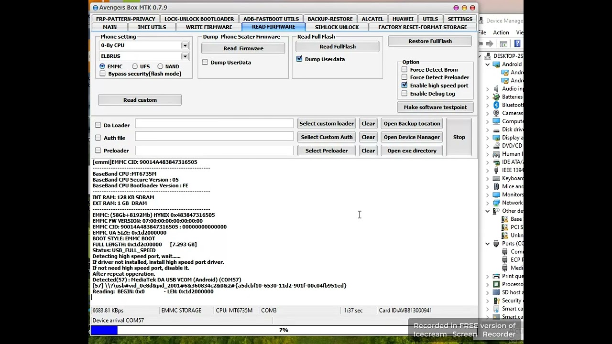Screen dimensions: 612x344
Task: Click the Device Manager title bar icon
Action: pos(481,21)
